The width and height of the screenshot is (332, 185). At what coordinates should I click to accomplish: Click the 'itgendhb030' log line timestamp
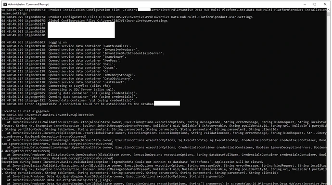click(x=13, y=35)
